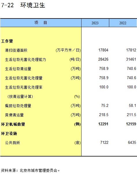
Task: Click the 餐厨垃圾处理量 row label
Action: 18,106
